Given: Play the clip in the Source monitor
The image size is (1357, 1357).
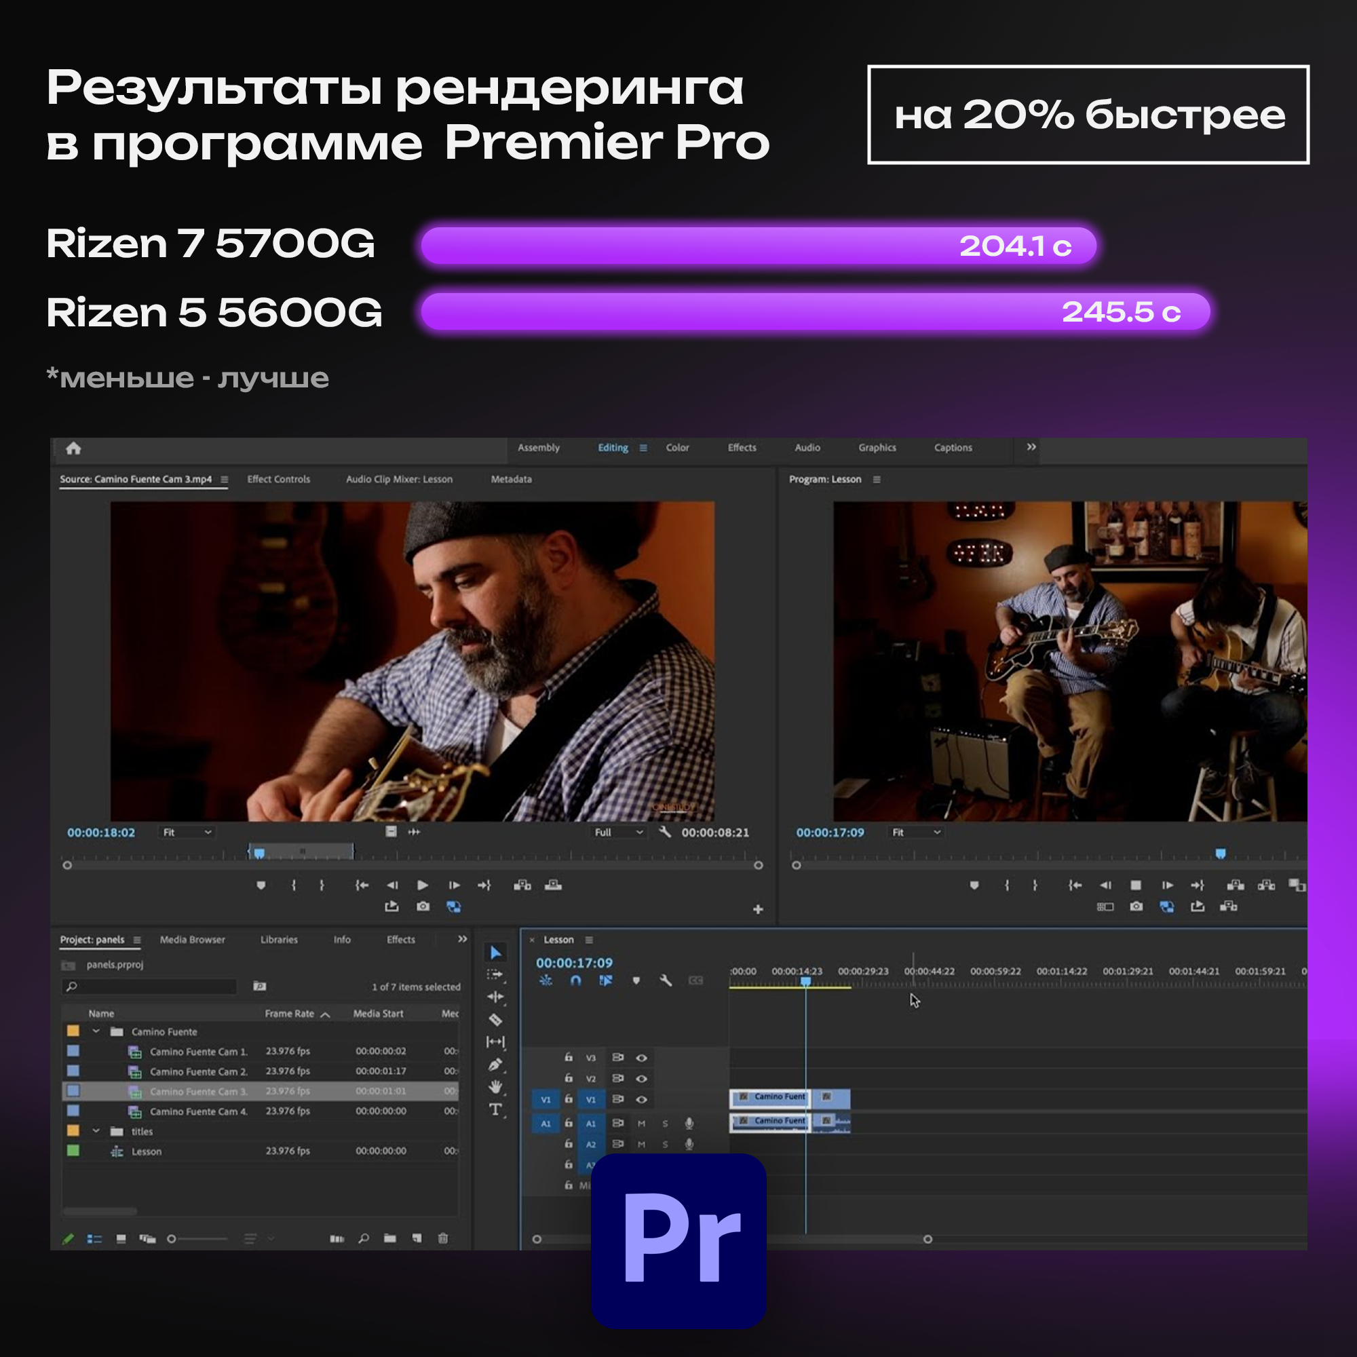Looking at the screenshot, I should [422, 885].
